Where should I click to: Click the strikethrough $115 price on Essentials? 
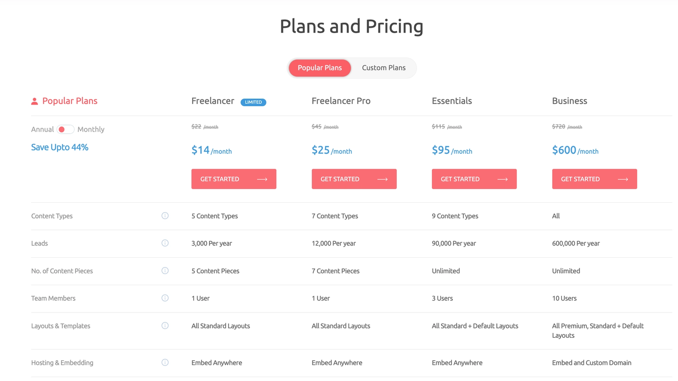tap(439, 126)
